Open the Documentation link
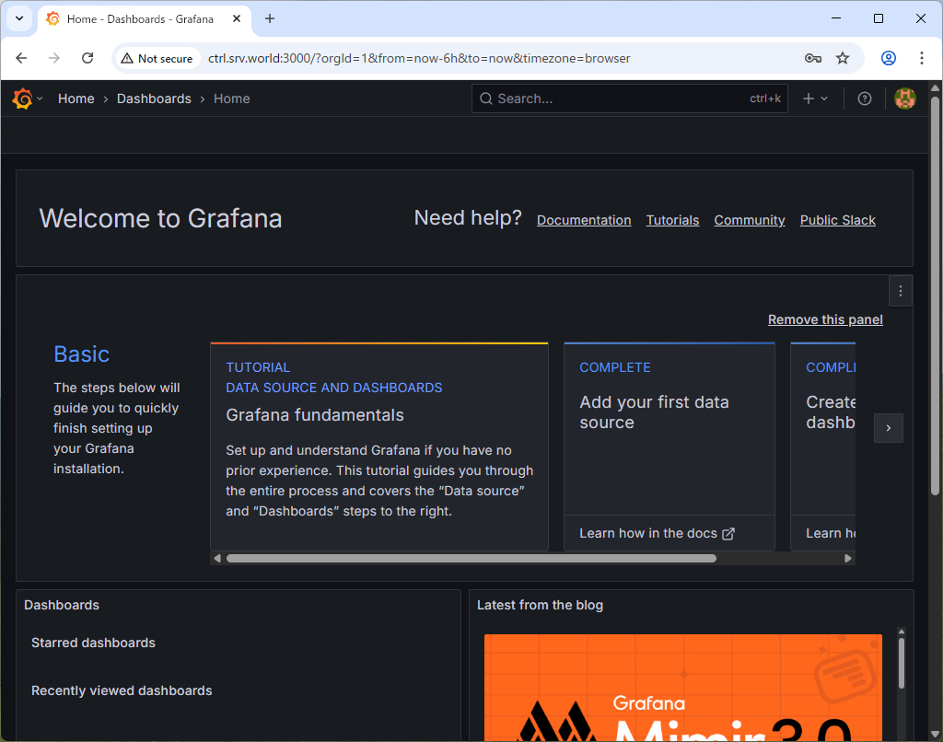Viewport: 943px width, 742px height. pyautogui.click(x=584, y=220)
